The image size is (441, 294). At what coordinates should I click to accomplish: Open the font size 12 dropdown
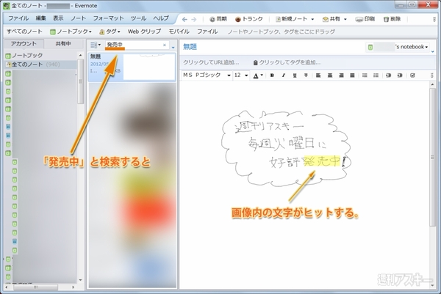click(241, 76)
